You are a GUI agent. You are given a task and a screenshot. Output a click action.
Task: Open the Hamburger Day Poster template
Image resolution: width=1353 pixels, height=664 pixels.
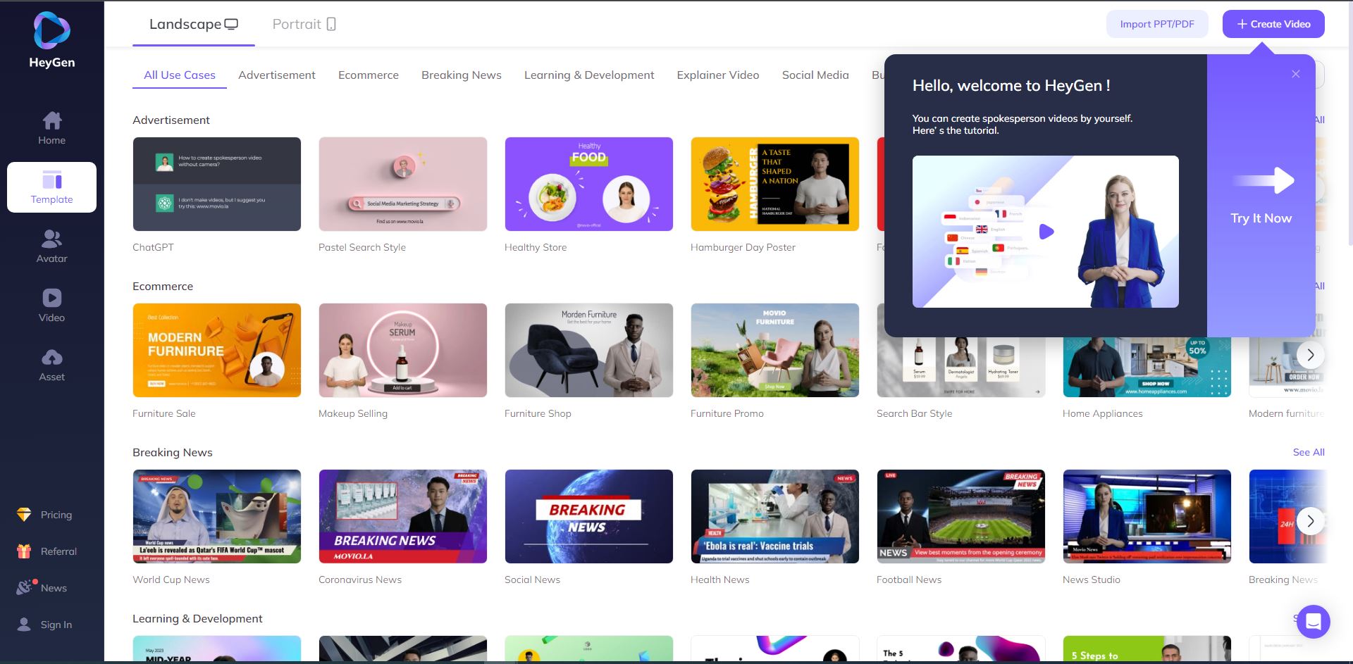pos(775,184)
